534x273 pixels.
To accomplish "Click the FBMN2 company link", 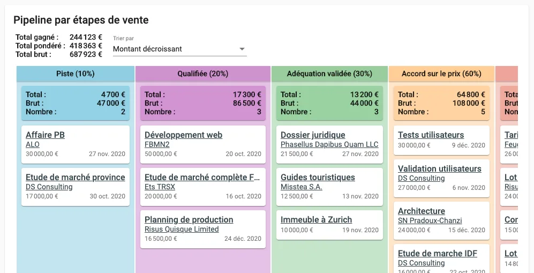I will tap(157, 144).
